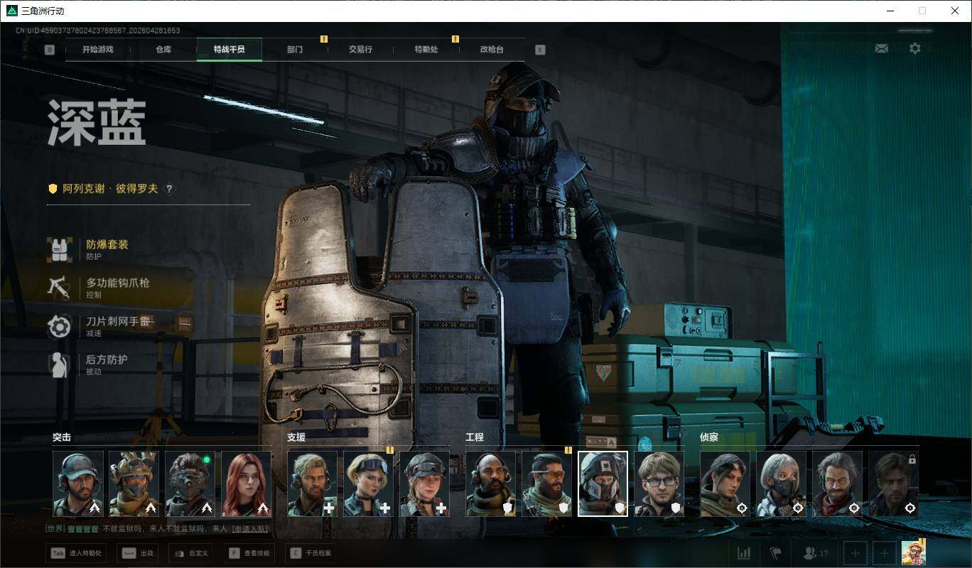Select the dark-haired woman recon operator
Viewport: 972px width, 568px height.
(x=725, y=484)
